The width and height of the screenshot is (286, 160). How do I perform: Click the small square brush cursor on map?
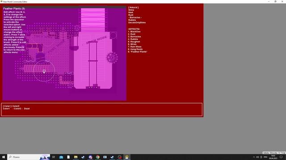coord(44,71)
